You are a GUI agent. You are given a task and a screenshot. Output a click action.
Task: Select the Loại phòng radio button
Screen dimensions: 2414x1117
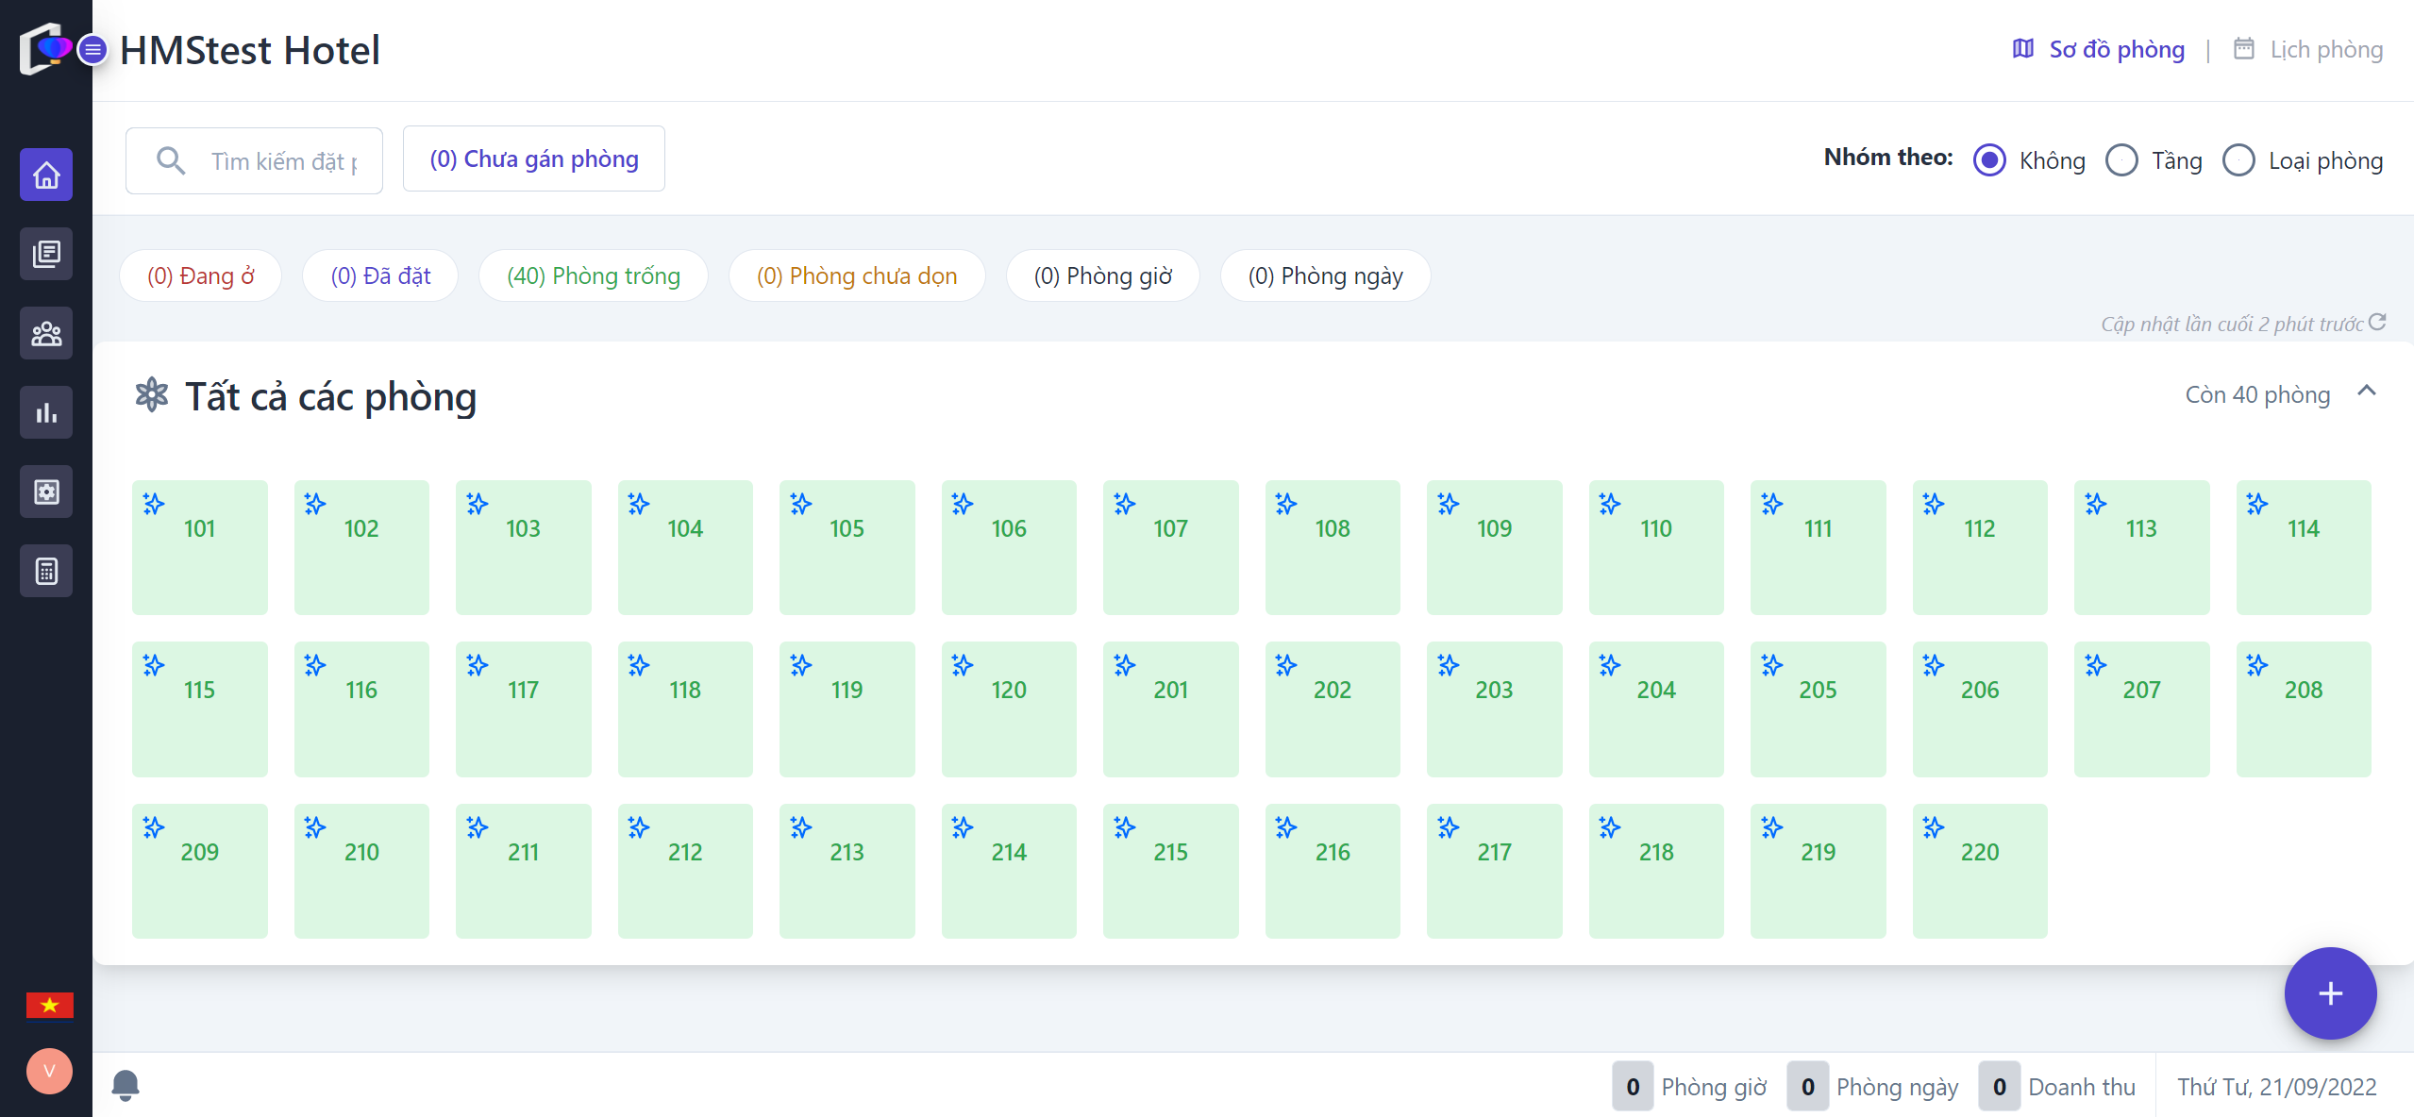click(x=2238, y=160)
